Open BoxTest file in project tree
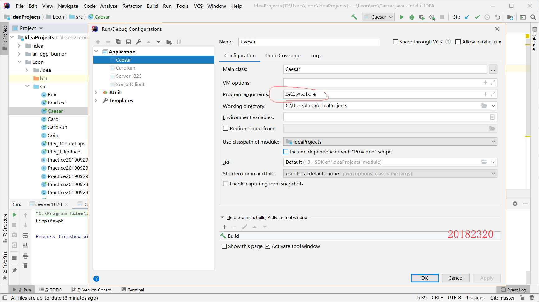The image size is (539, 302). pos(57,103)
